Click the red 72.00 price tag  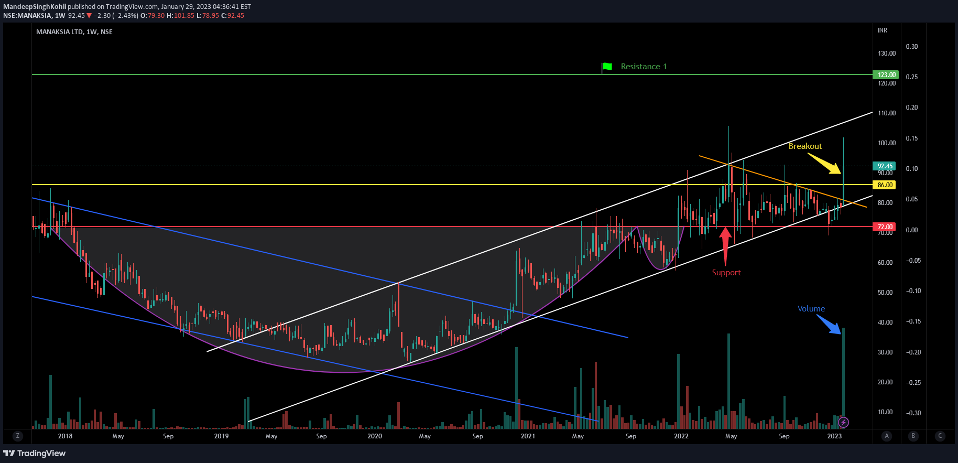click(885, 227)
